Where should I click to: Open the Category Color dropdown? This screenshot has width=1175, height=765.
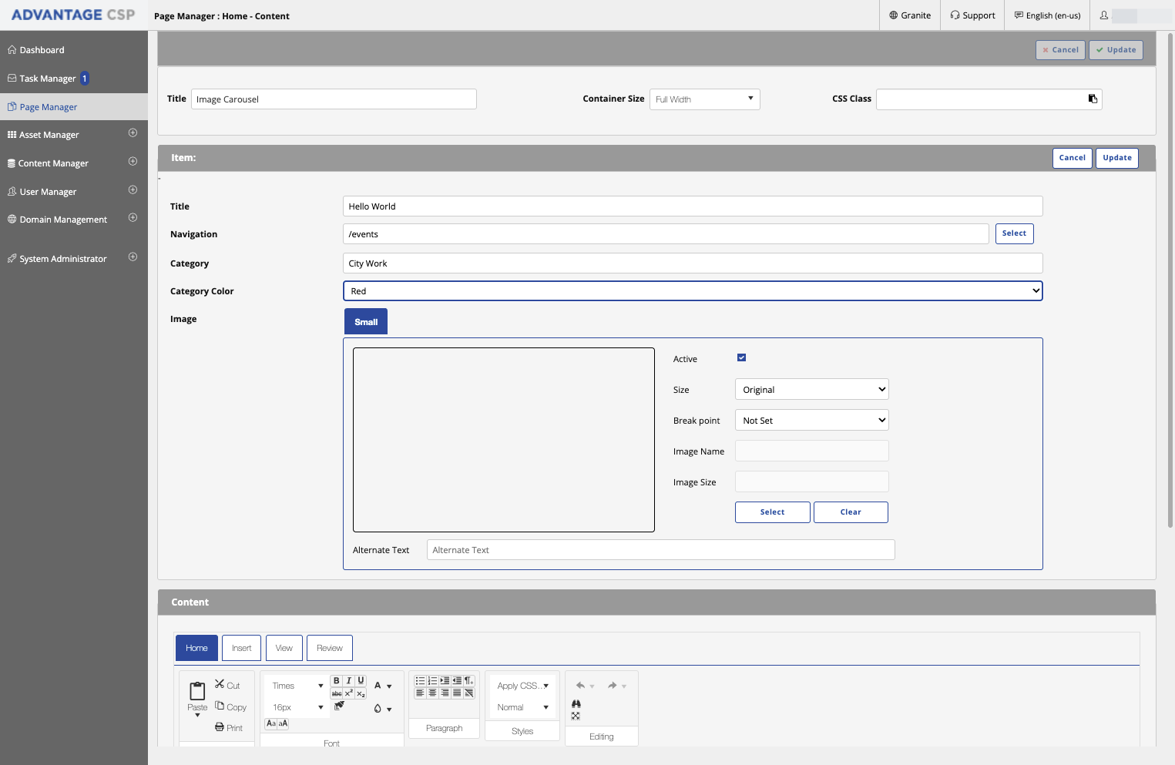pyautogui.click(x=693, y=290)
